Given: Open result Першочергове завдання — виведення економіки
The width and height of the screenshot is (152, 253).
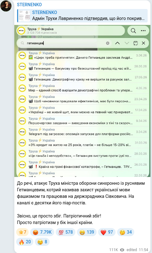Looking at the screenshot, I should (x=83, y=121).
